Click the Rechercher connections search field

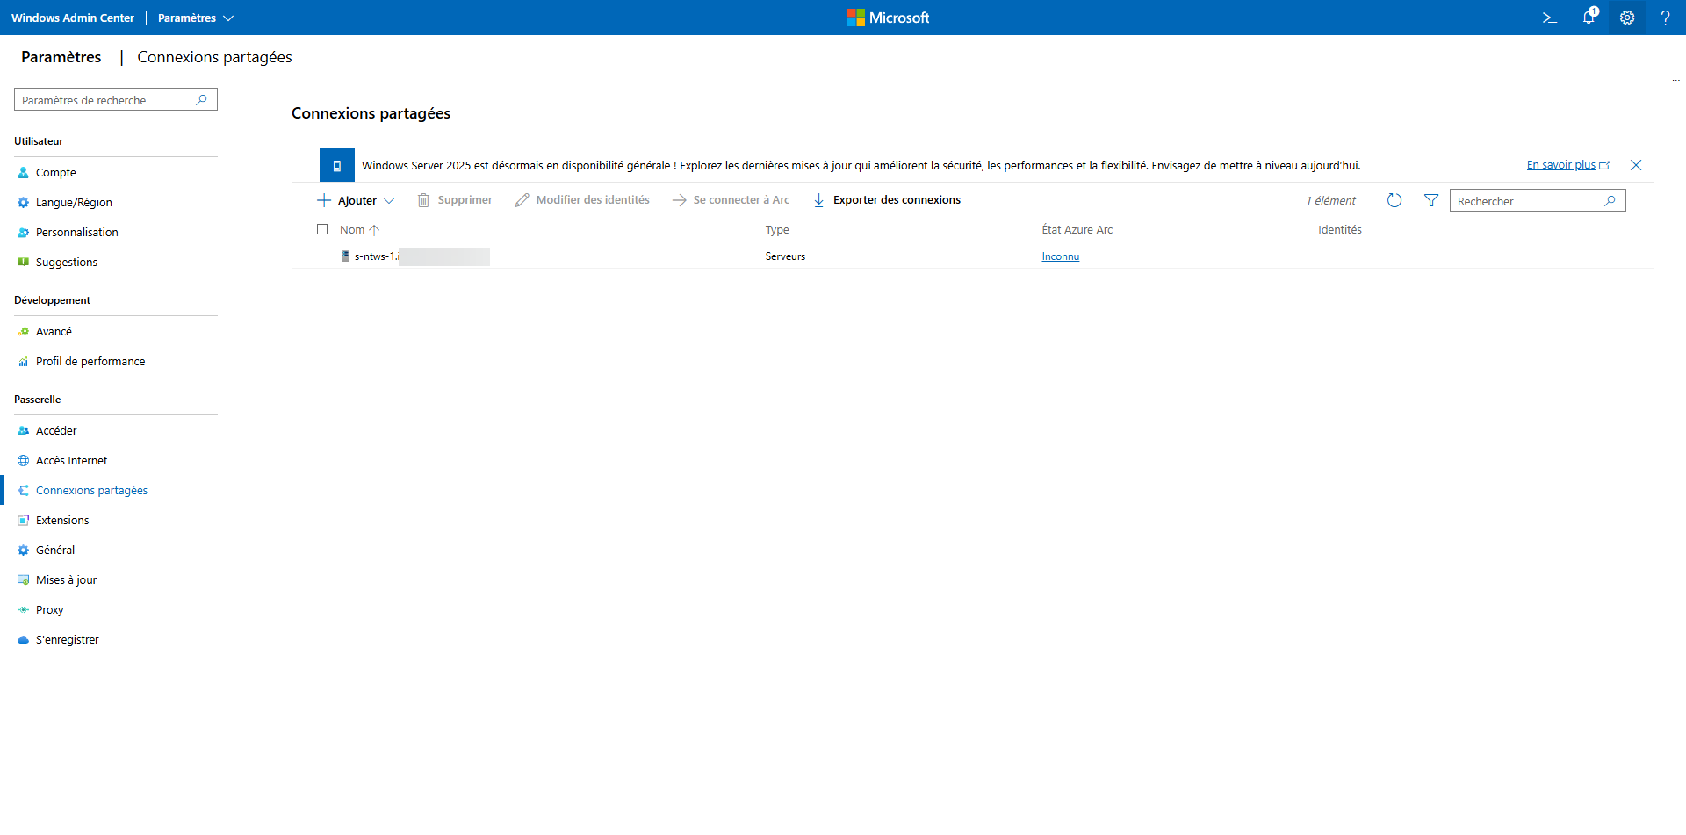tap(1528, 201)
